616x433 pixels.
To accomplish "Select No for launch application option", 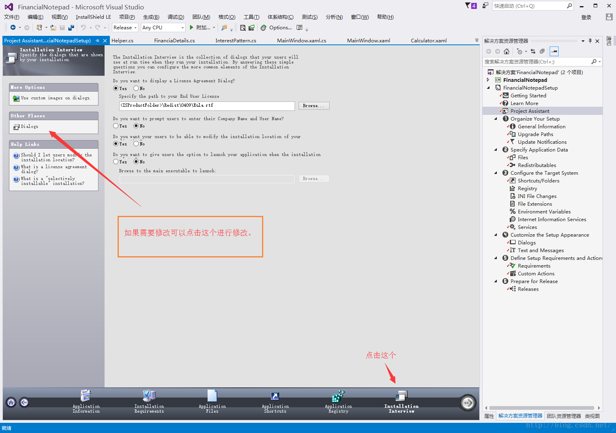I will 136,162.
